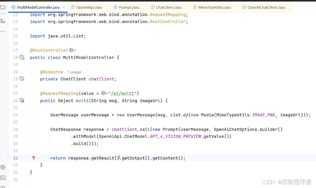Click OpenAiChatOptions on line 28
The width and height of the screenshot is (316, 188).
pos(235,129)
